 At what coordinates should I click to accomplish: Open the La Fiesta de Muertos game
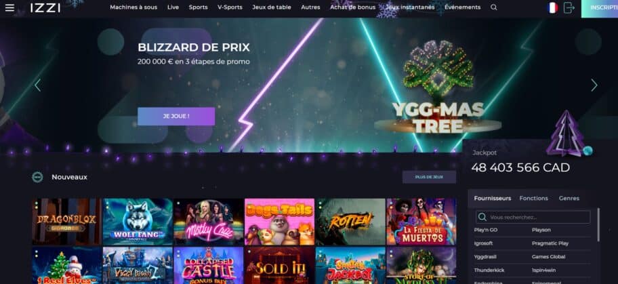coord(421,222)
